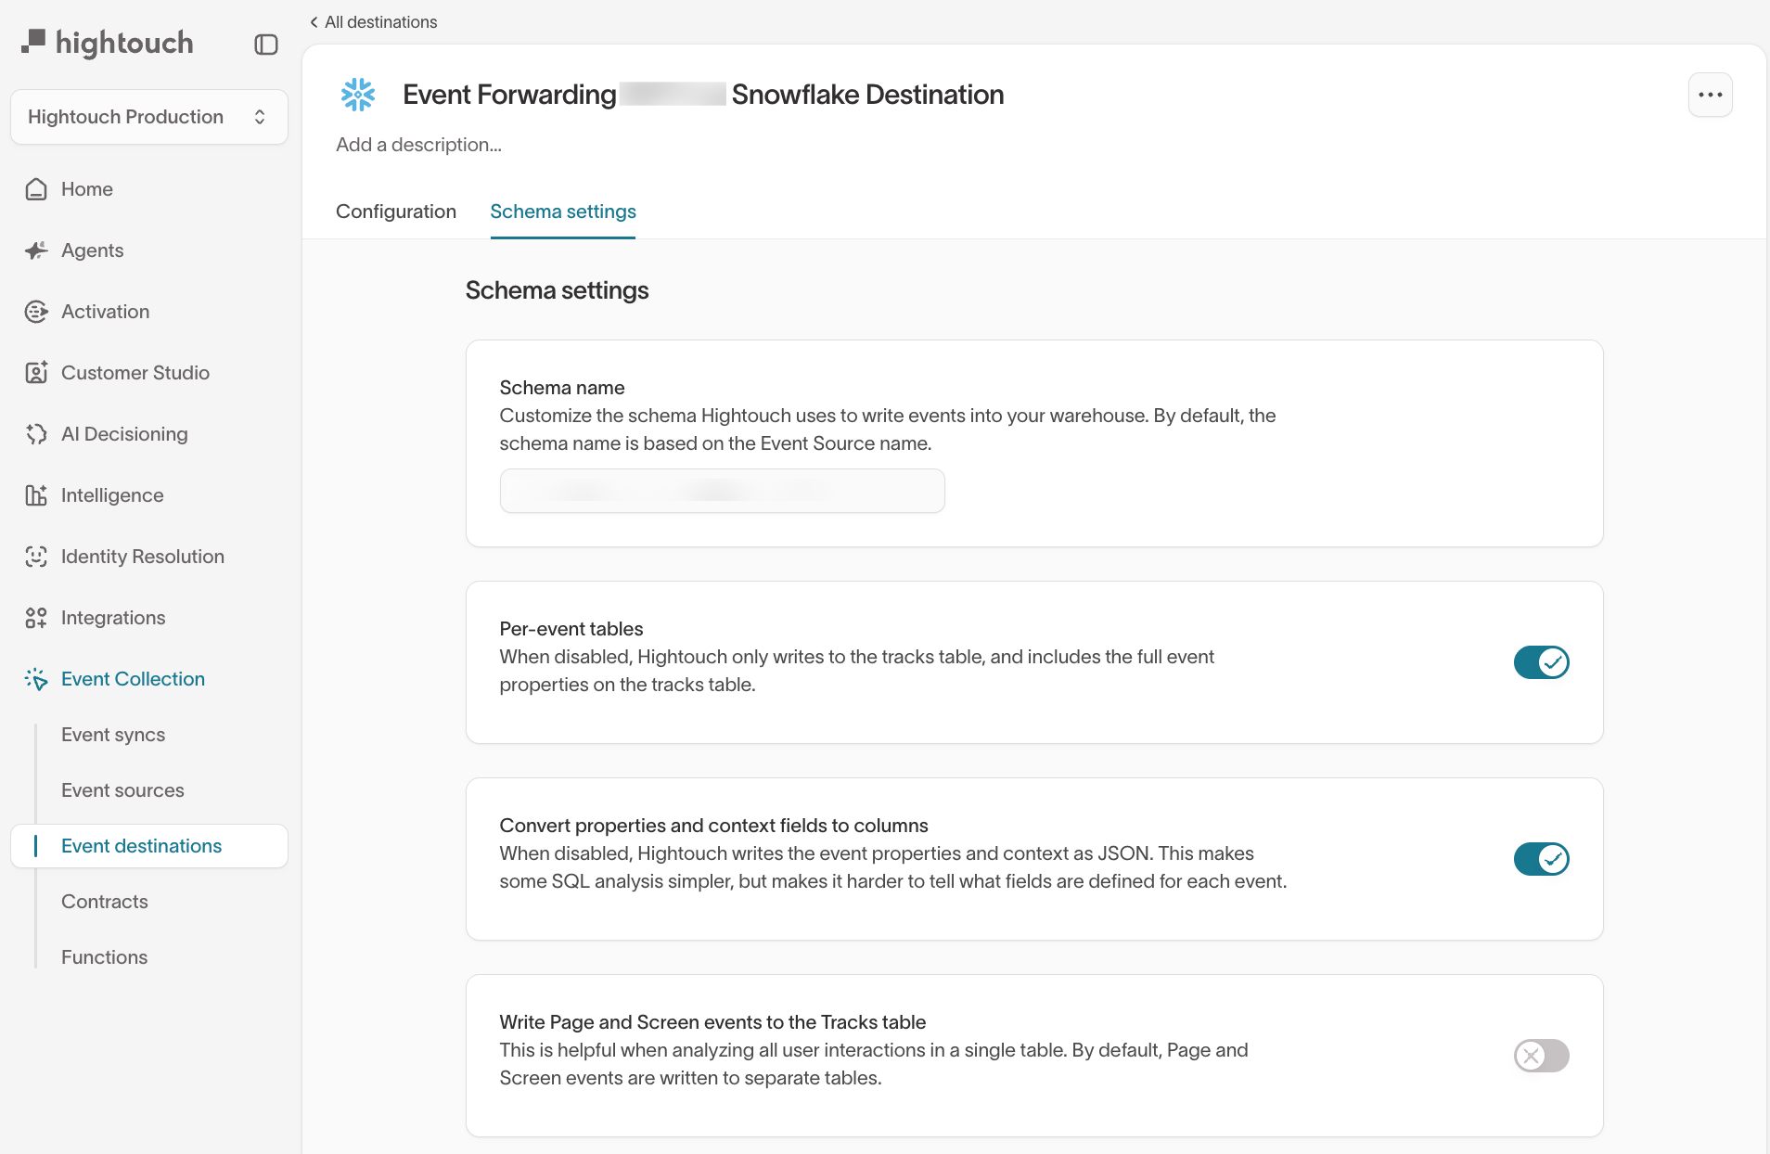This screenshot has width=1770, height=1154.
Task: Toggle the sidebar collapse icon
Action: tap(267, 43)
